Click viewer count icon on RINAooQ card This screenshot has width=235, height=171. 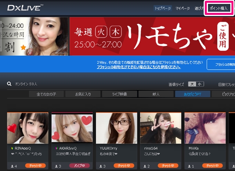[12, 166]
